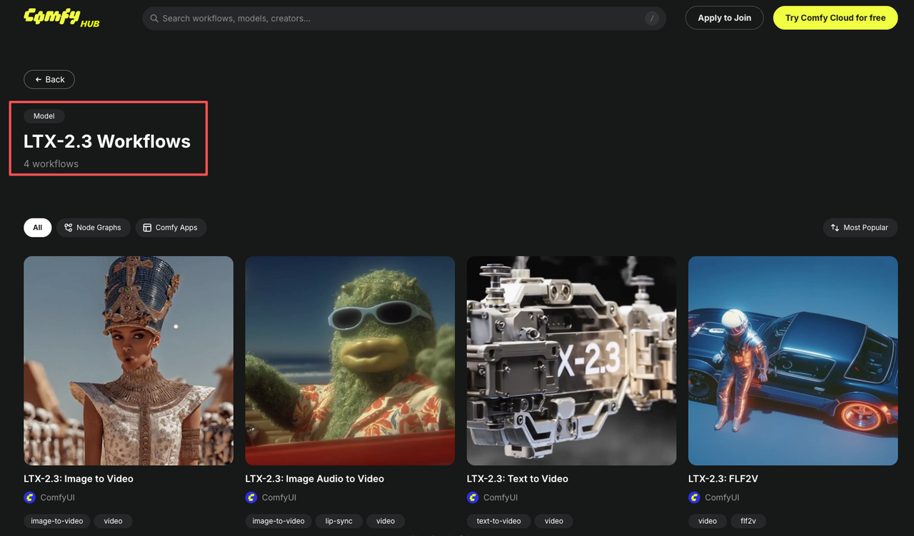Open the green furry creature thumbnail

pyautogui.click(x=350, y=360)
